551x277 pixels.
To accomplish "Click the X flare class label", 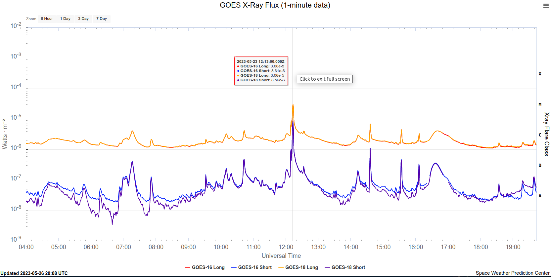I will [x=540, y=74].
